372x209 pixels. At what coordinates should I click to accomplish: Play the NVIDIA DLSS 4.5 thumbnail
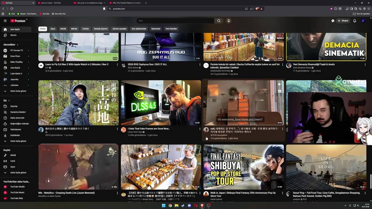(161, 103)
